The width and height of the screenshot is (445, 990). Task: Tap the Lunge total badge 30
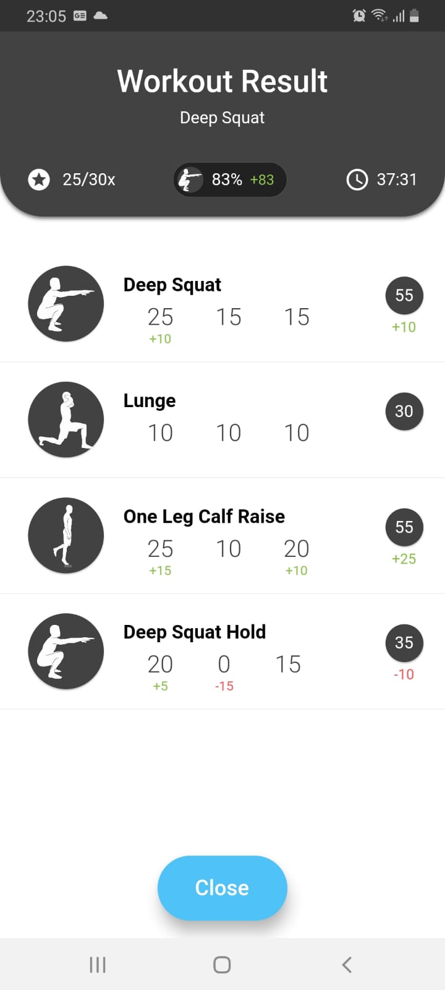click(x=404, y=411)
